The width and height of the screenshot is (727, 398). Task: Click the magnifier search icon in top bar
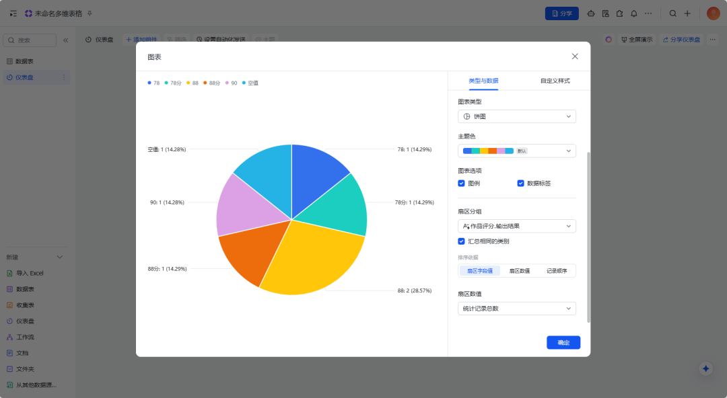[672, 13]
